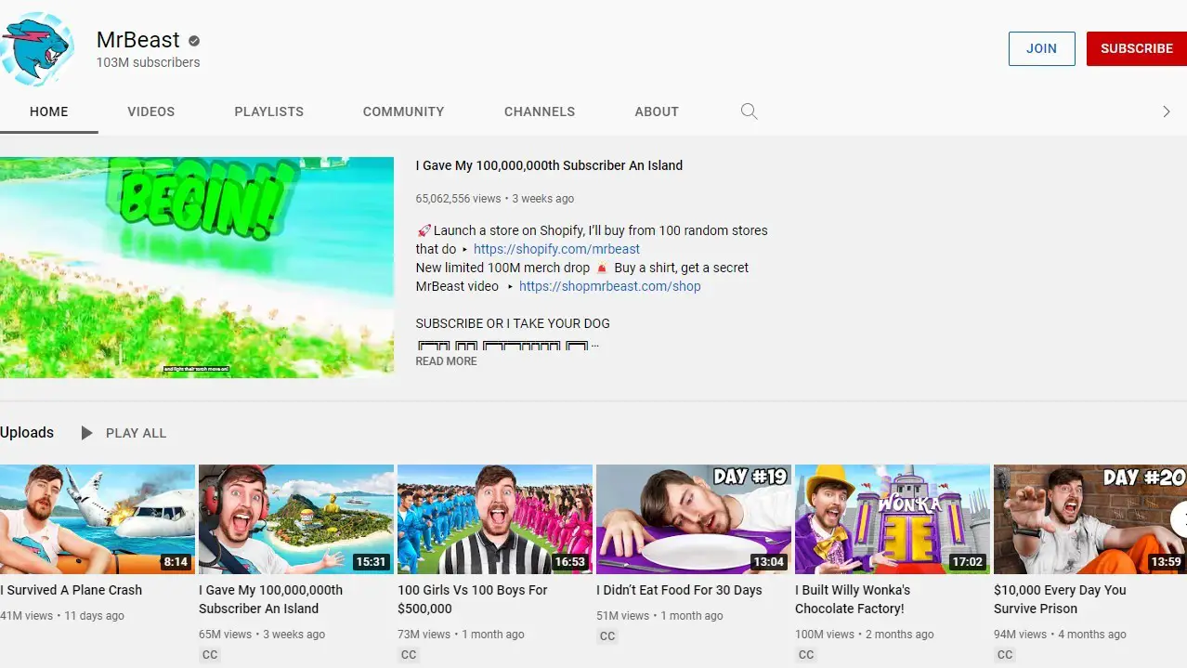Image resolution: width=1187 pixels, height=668 pixels.
Task: Click CC badge under Survive Prison video
Action: [x=1005, y=655]
